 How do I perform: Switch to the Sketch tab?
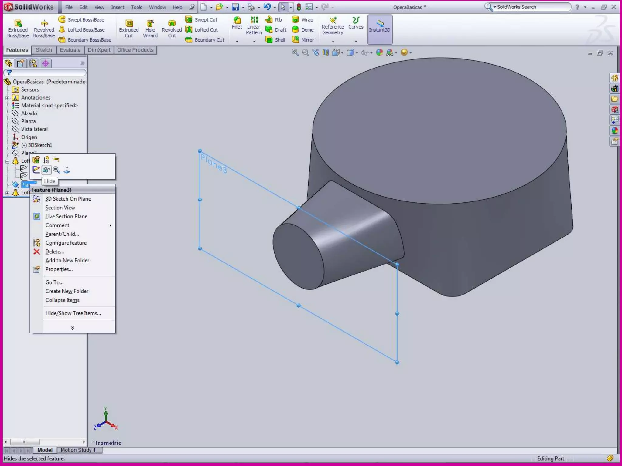[x=44, y=50]
